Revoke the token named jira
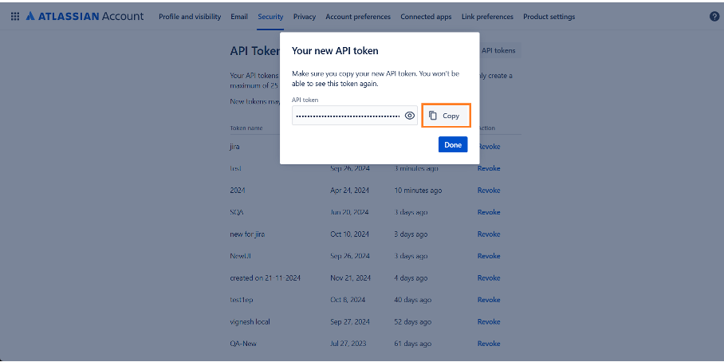Screen dimensions: 724x362 click(489, 147)
